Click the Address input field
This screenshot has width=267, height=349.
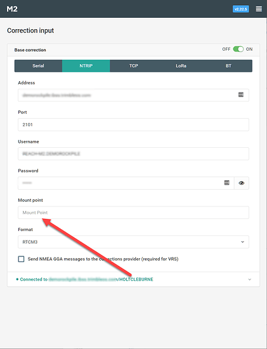click(x=133, y=95)
